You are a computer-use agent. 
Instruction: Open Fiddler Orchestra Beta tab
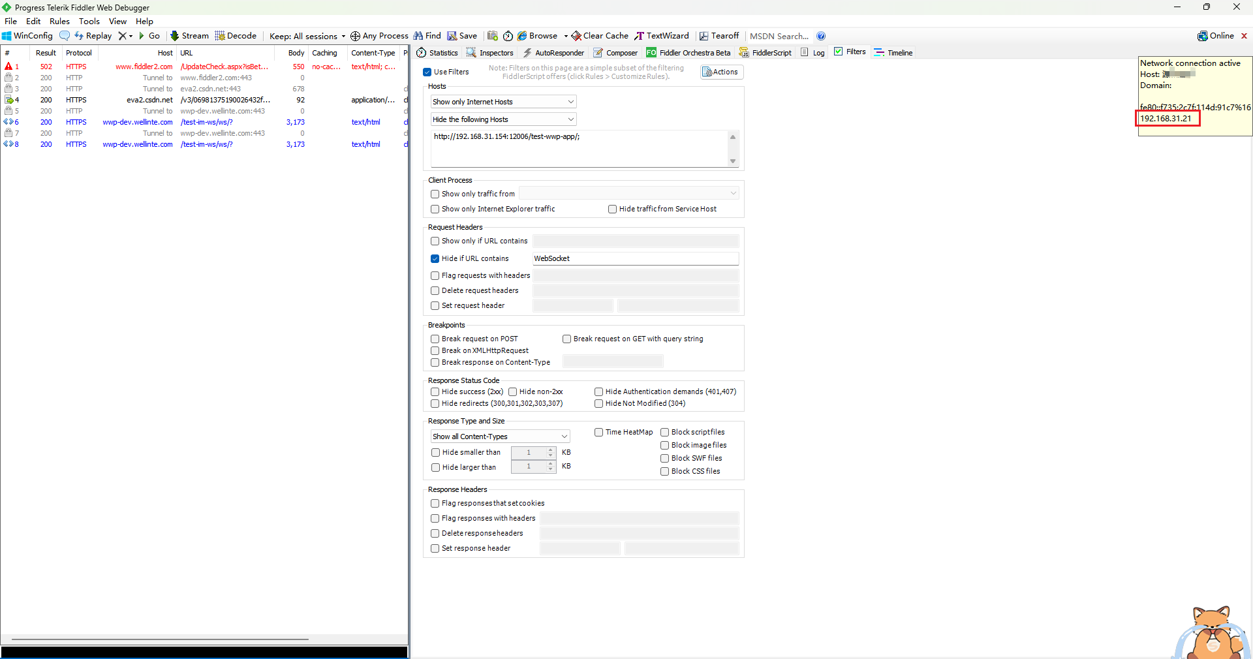tap(688, 53)
